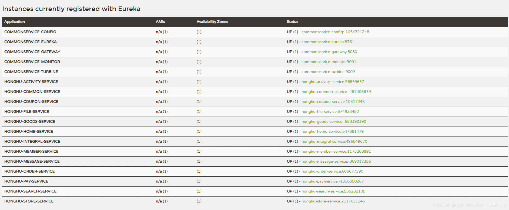
Task: Click the availability zone (1) cell for HONGHU-STORE-SERVICE
Action: point(199,201)
